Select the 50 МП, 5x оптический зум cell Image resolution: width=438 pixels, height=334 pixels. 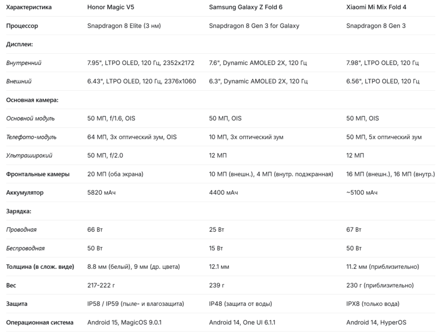[x=384, y=137]
